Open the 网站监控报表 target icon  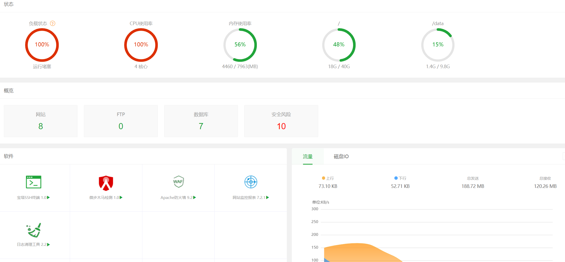click(x=251, y=182)
